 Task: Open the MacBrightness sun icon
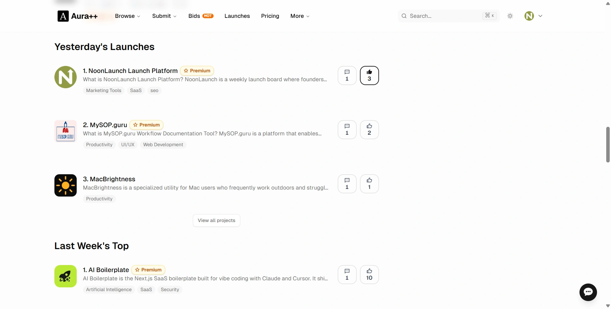[x=66, y=185]
